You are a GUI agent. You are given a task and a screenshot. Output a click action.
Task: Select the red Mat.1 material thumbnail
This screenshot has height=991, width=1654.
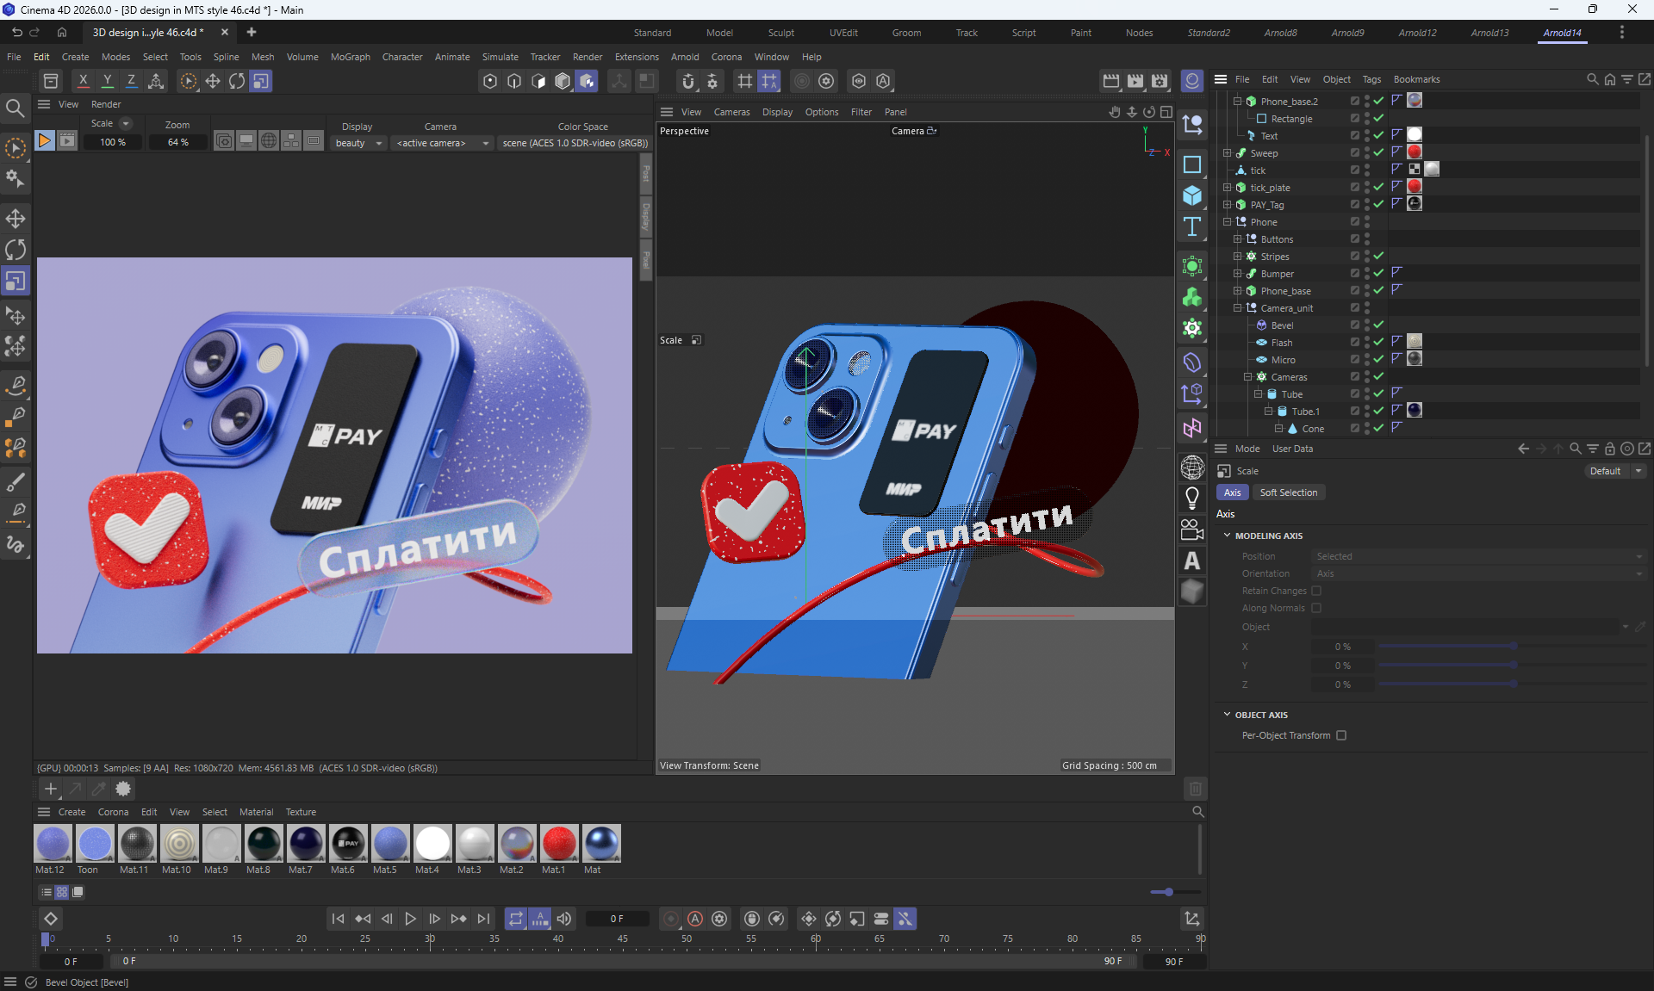coord(559,844)
